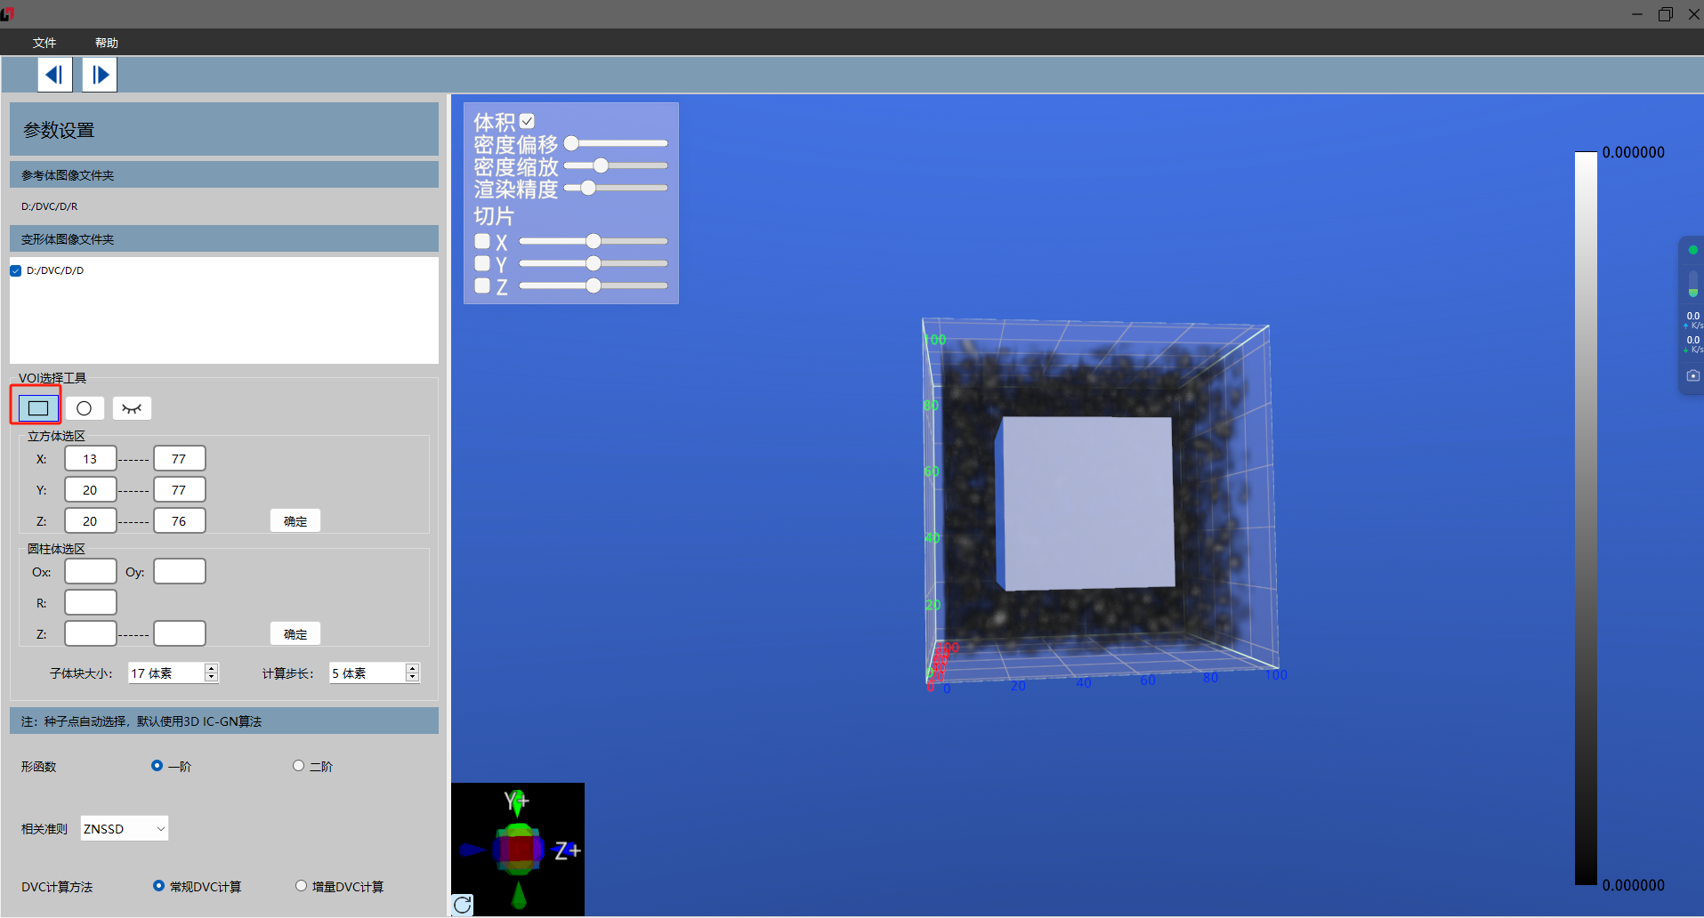Click the previous step arrow icon

[54, 75]
